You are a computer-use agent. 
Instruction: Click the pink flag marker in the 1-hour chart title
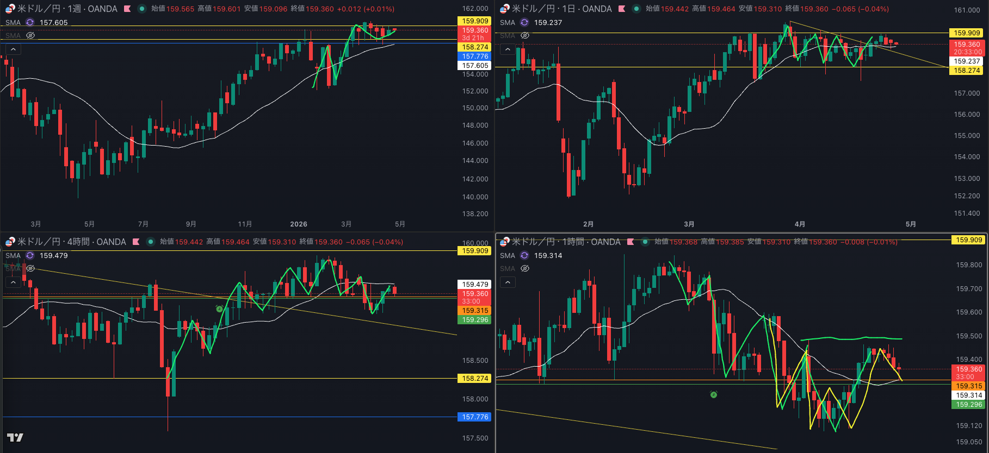pos(631,242)
